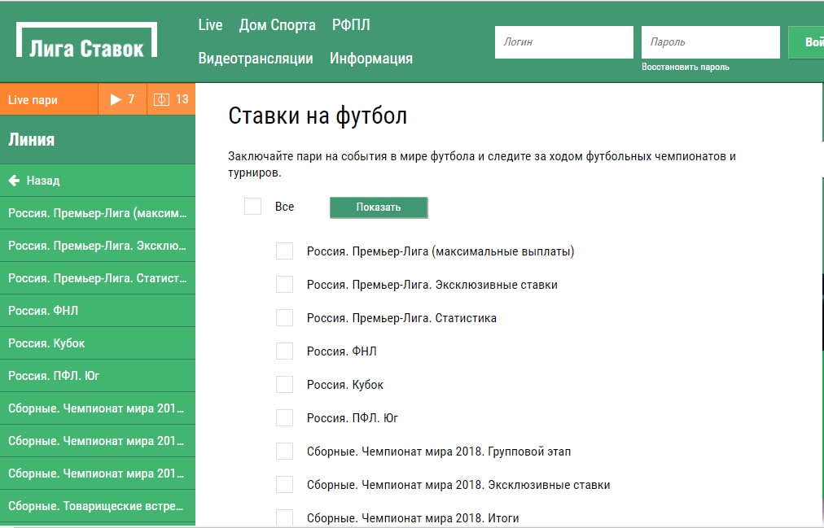Screen dimensions: 824x528
Task: Open the Информация menu
Action: pyautogui.click(x=371, y=59)
